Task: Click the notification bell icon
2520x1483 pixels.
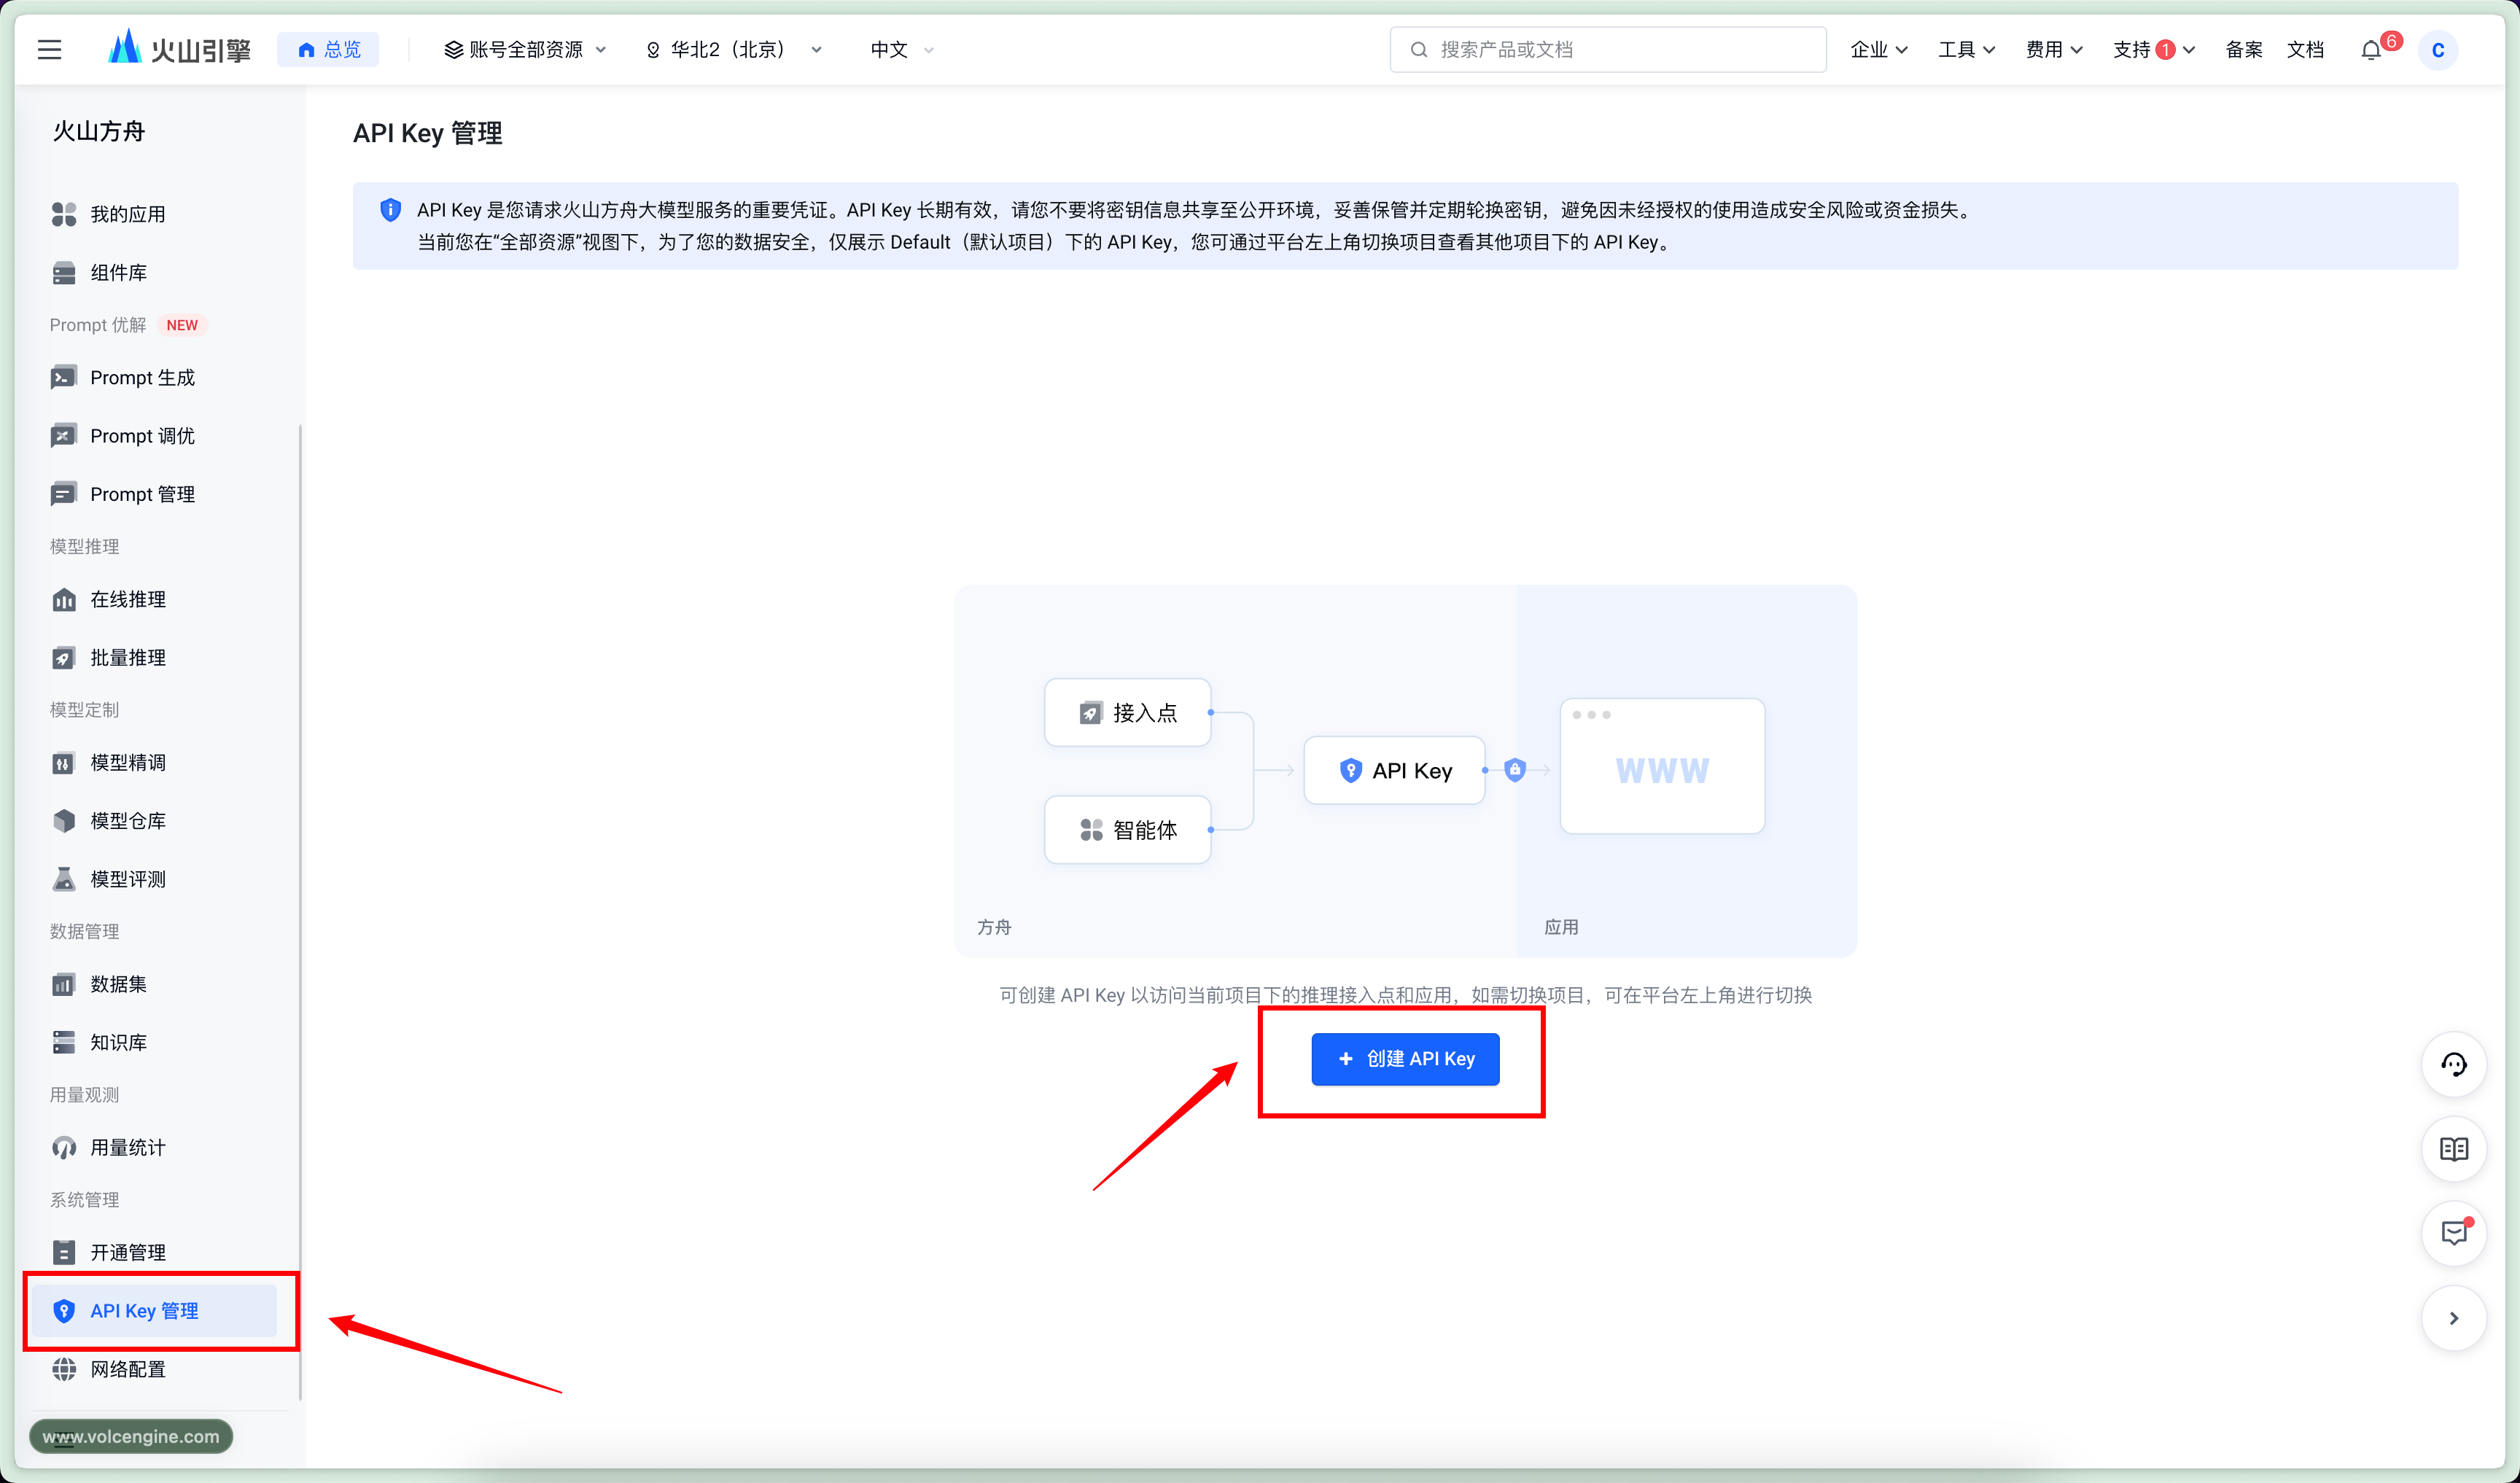Action: [x=2371, y=50]
